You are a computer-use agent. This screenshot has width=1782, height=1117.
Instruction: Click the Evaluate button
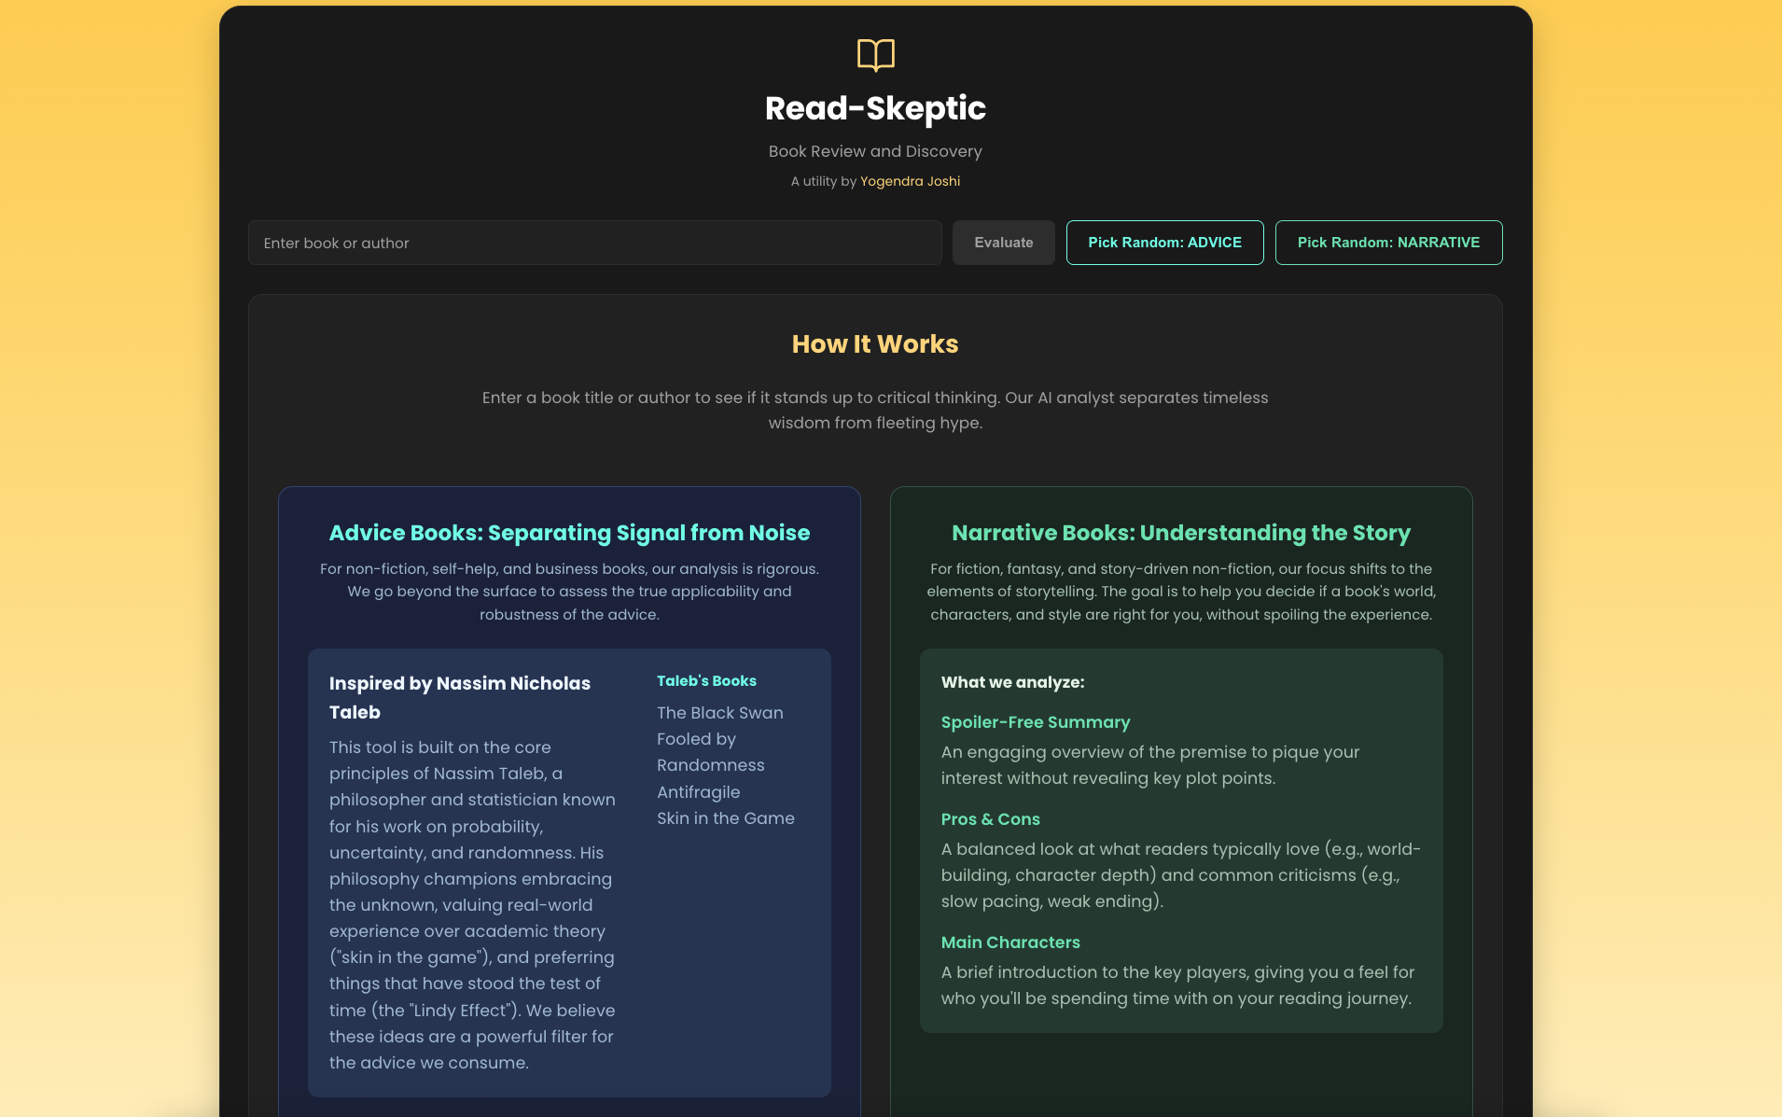point(1004,243)
